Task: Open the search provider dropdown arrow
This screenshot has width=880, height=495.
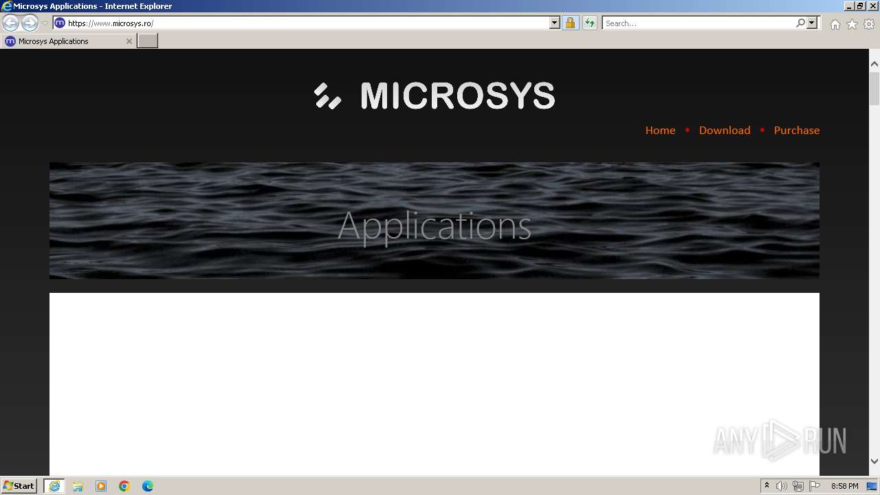Action: [x=812, y=23]
